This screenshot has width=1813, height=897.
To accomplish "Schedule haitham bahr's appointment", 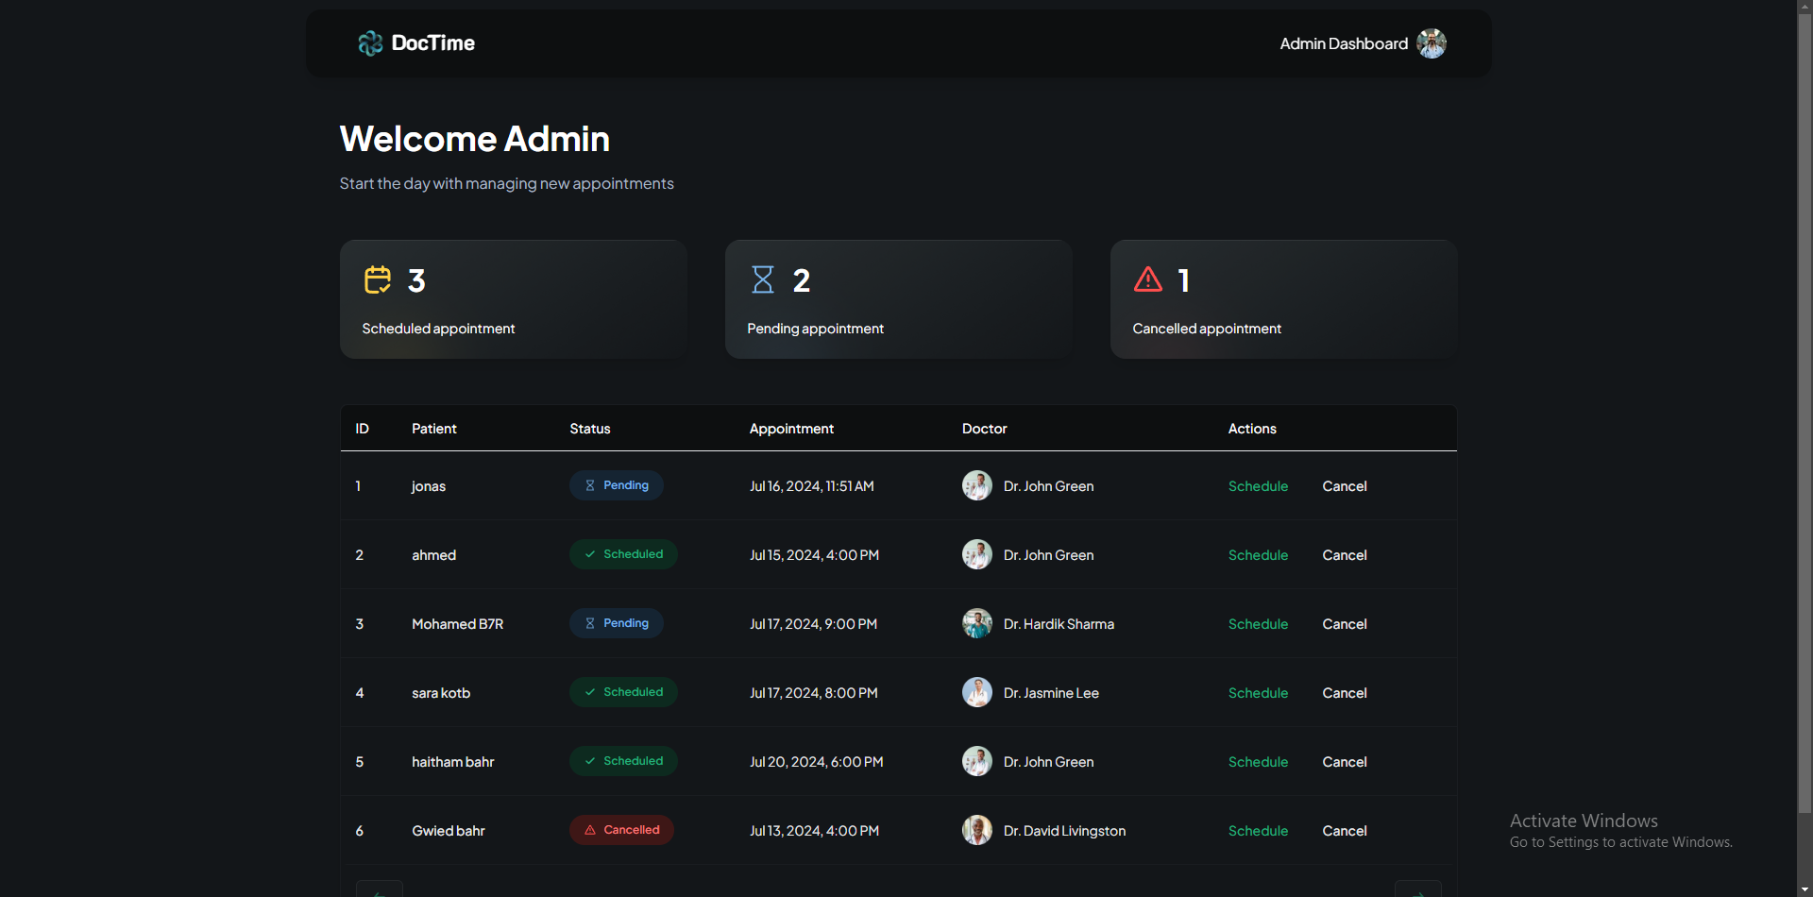I will tap(1258, 762).
